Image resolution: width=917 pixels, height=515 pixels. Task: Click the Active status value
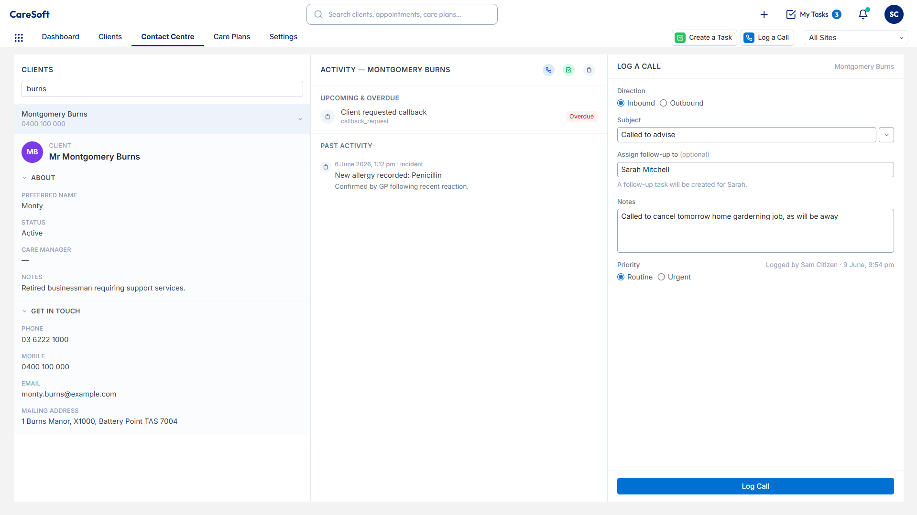point(32,233)
